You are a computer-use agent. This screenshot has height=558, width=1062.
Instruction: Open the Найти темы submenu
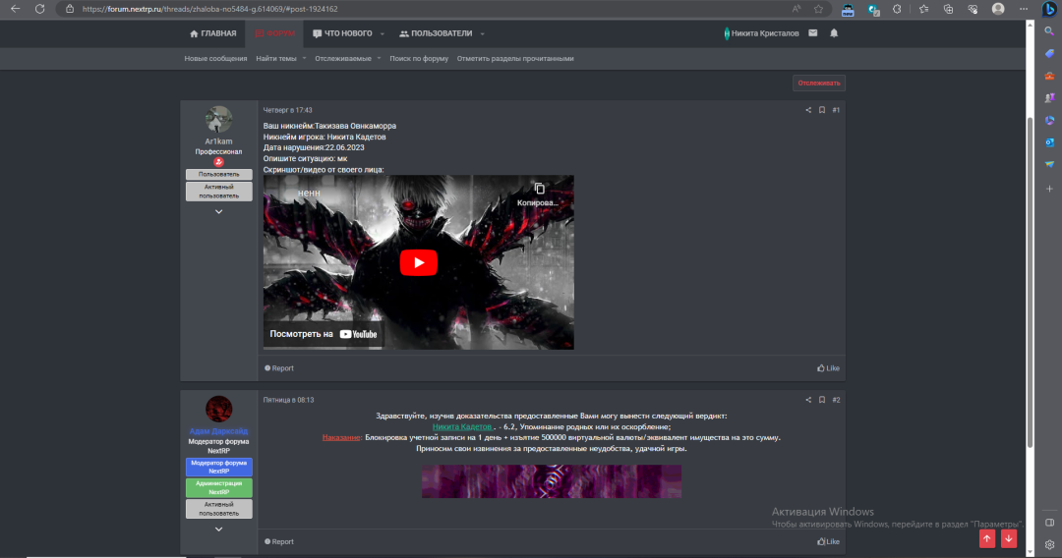point(275,58)
